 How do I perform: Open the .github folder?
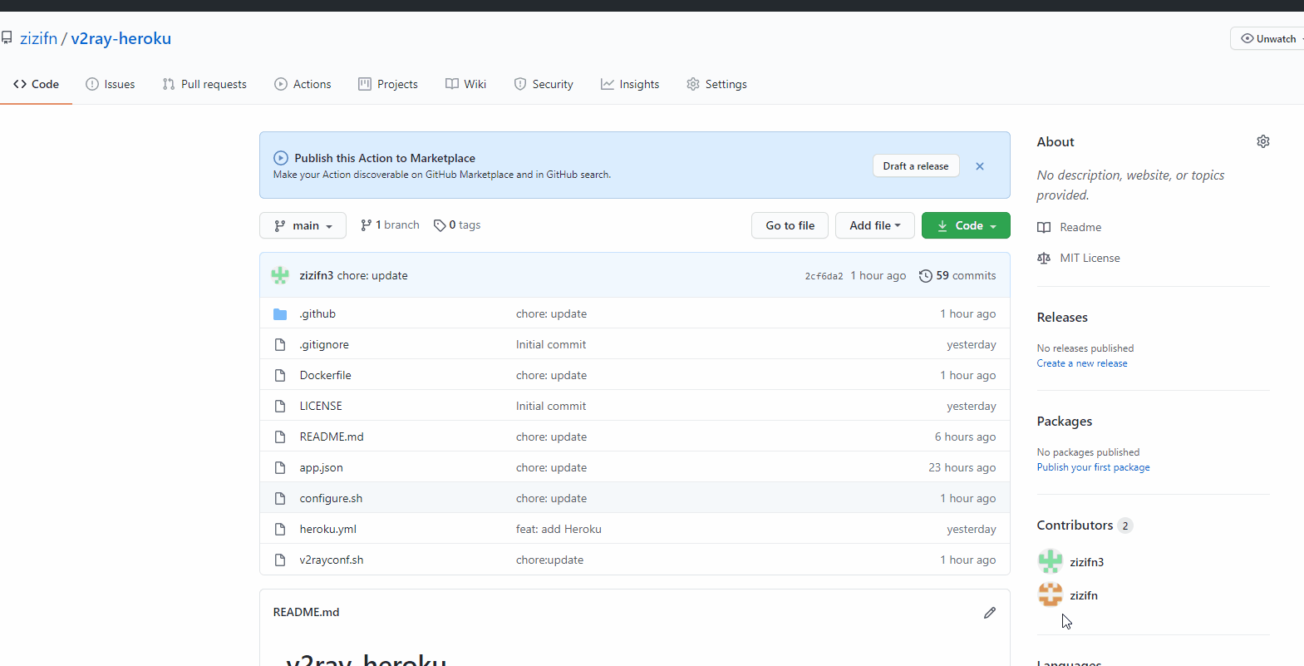pyautogui.click(x=317, y=314)
